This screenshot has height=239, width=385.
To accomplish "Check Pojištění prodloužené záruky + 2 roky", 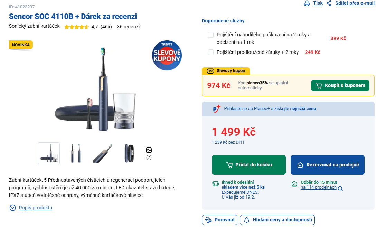I will (211, 52).
